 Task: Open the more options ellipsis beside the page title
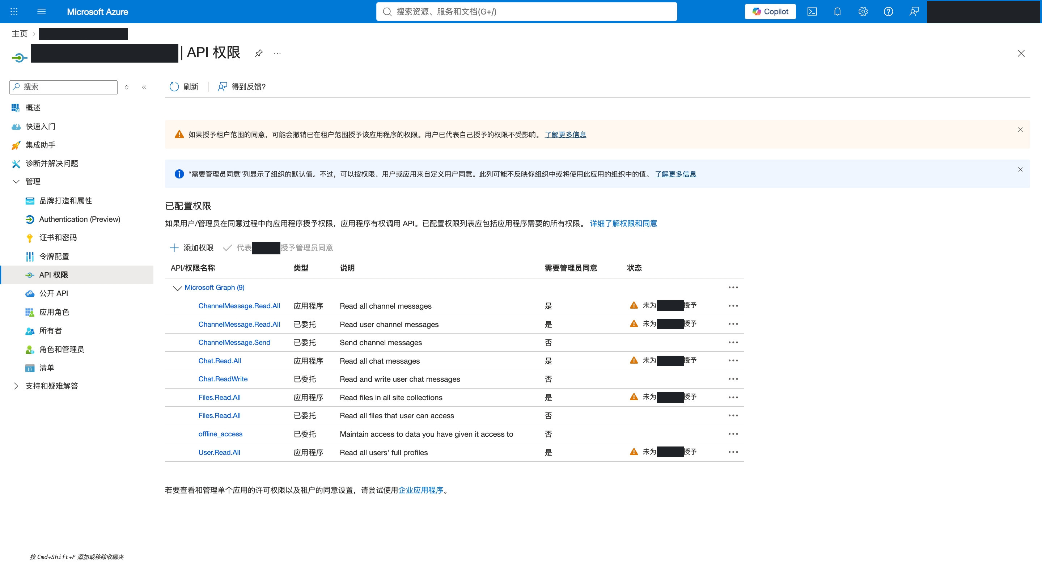[x=277, y=53]
